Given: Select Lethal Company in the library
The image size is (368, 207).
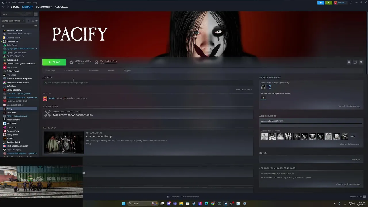Looking at the screenshot, I should tap(14, 90).
